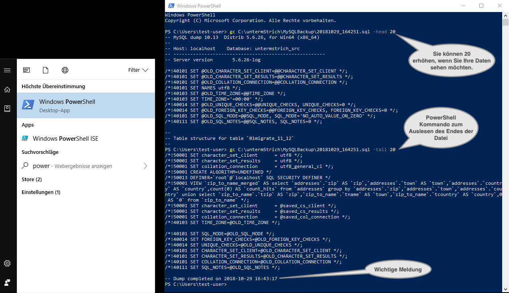This screenshot has height=293, width=509.
Task: Click the Feedback icon at sidebar bottom
Action: tap(7, 282)
